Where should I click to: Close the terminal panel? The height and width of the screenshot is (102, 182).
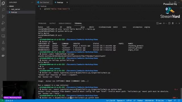tap(179, 23)
